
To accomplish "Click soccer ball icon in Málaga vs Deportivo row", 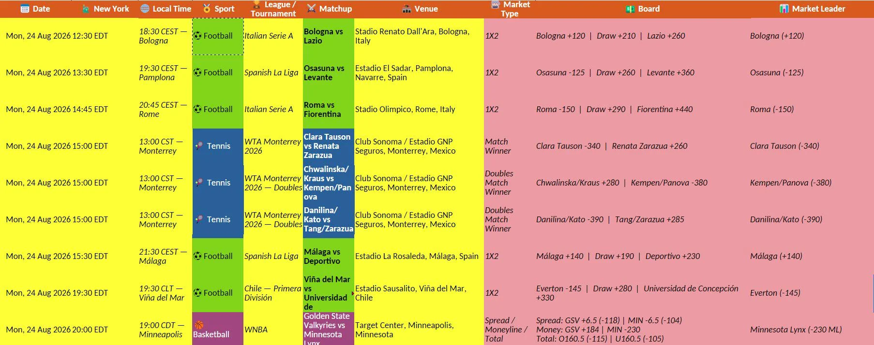I will coord(197,256).
